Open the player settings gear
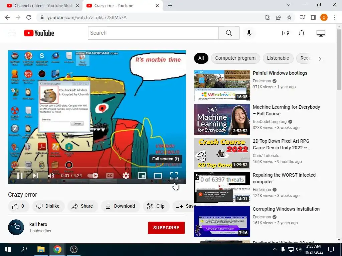 [126, 175]
